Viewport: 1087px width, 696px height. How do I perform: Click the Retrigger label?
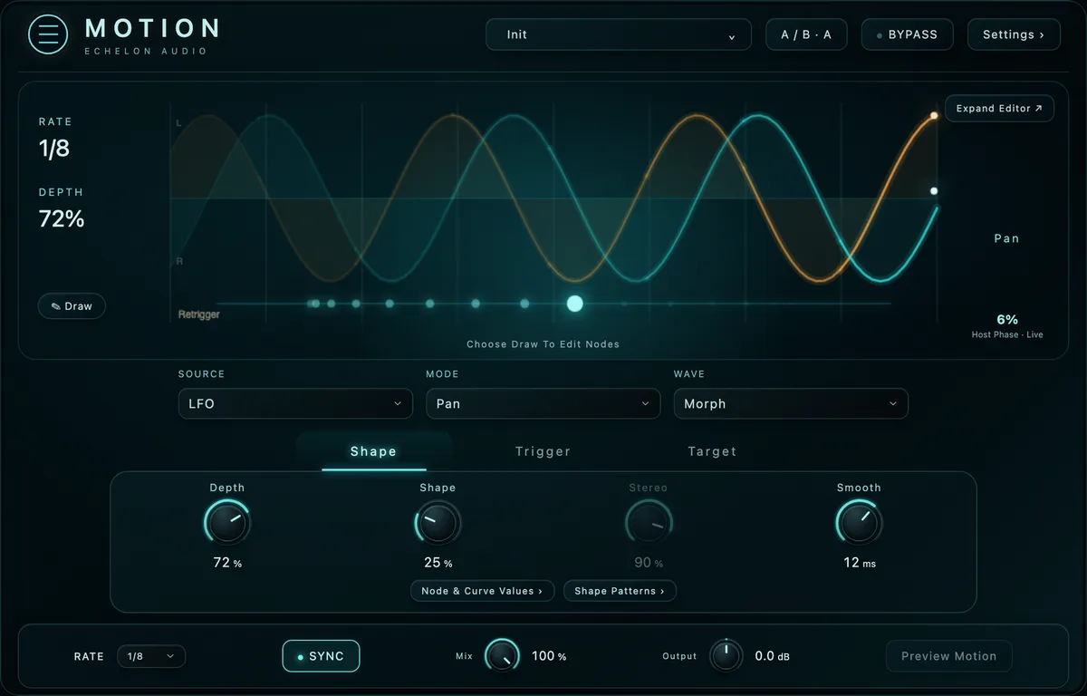198,314
